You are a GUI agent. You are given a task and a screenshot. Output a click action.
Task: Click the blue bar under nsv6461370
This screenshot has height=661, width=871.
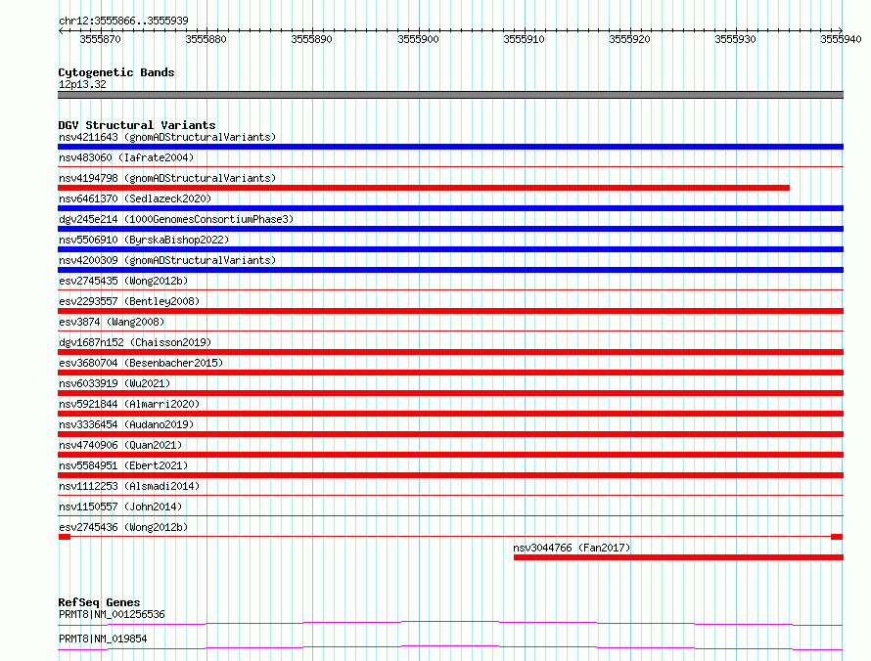tap(450, 208)
